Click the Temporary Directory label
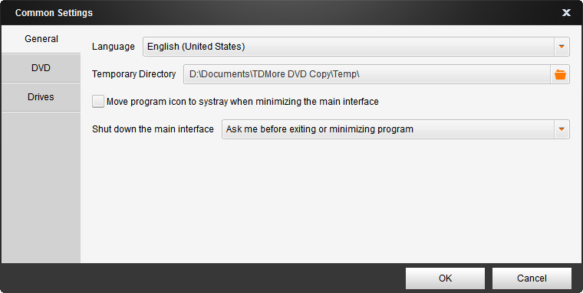Screen dimensions: 583x293 tap(133, 74)
